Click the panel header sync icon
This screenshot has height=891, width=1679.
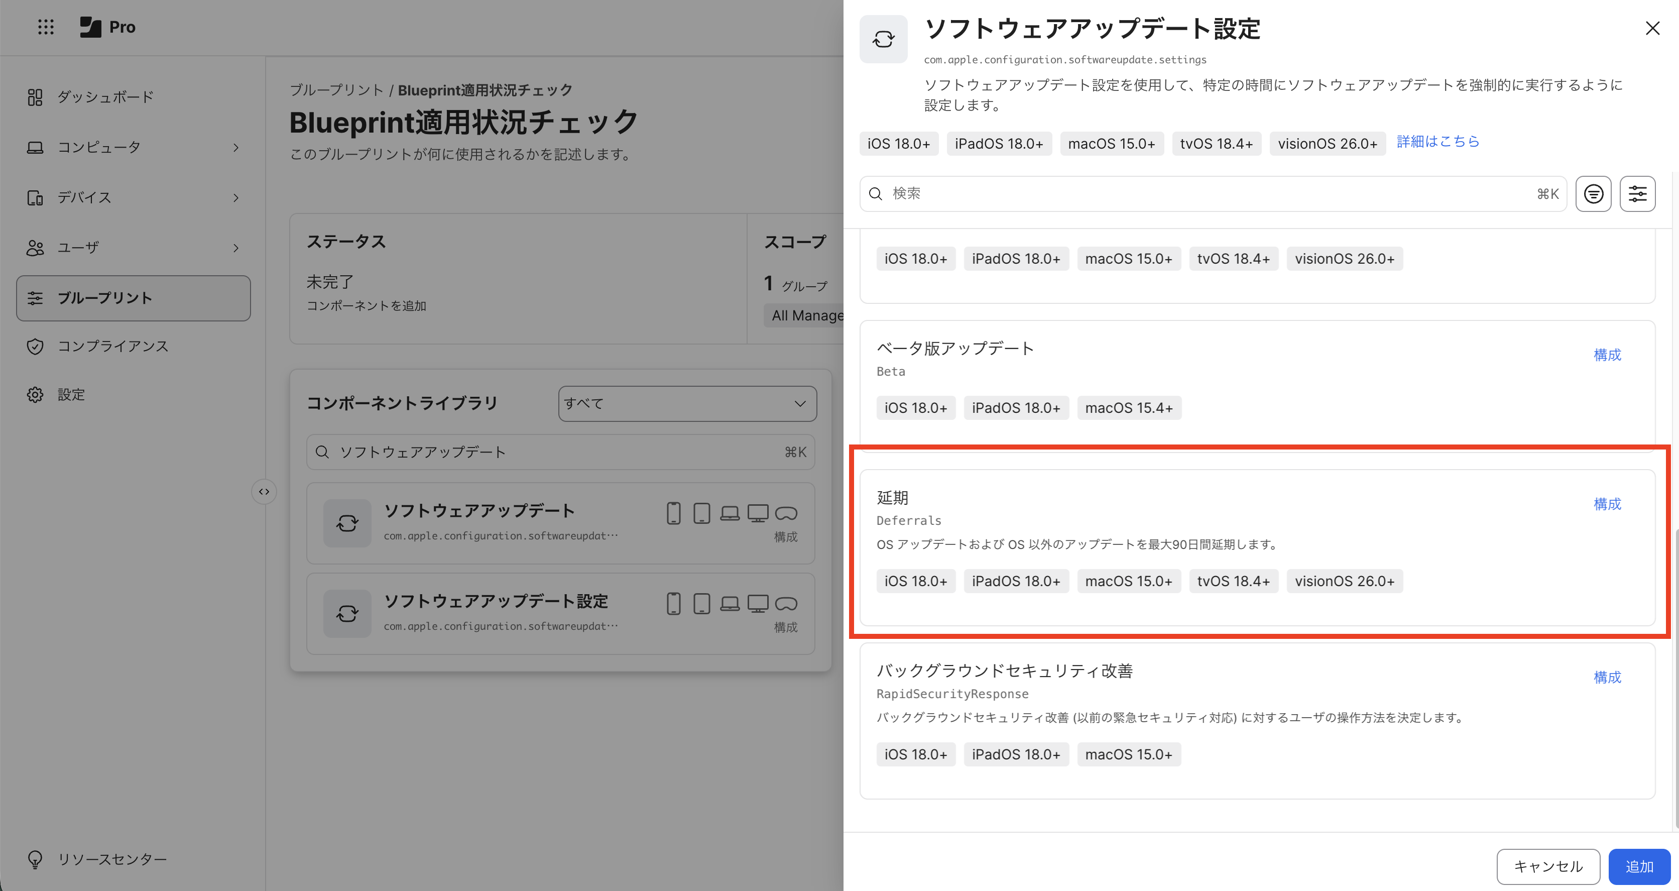(x=883, y=39)
